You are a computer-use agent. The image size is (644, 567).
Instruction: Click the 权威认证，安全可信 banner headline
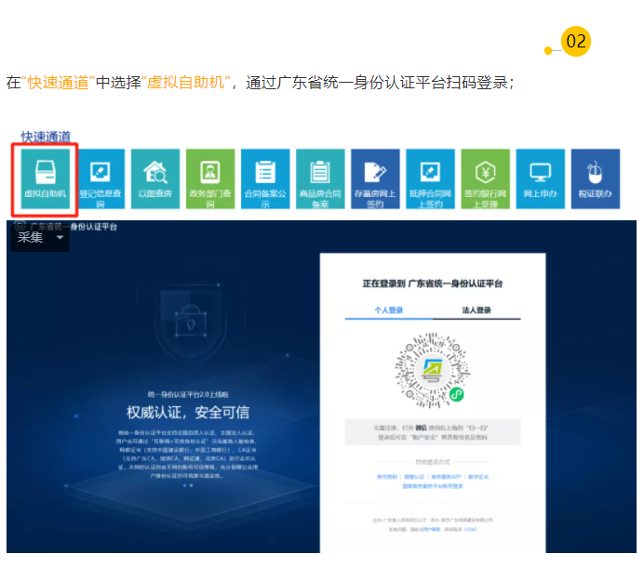tap(188, 413)
